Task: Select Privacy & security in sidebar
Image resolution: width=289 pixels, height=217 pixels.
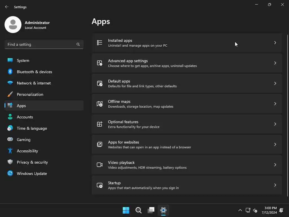Action: tap(32, 162)
